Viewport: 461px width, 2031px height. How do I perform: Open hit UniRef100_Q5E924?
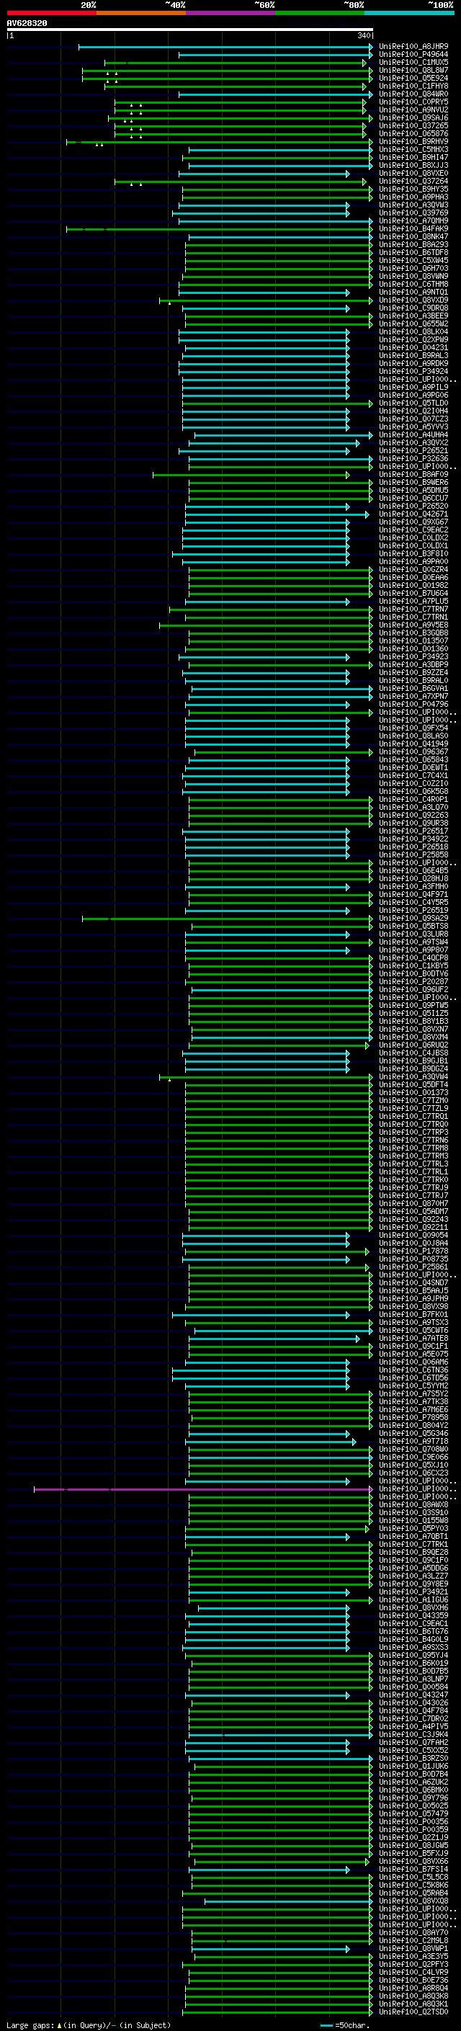click(x=413, y=78)
